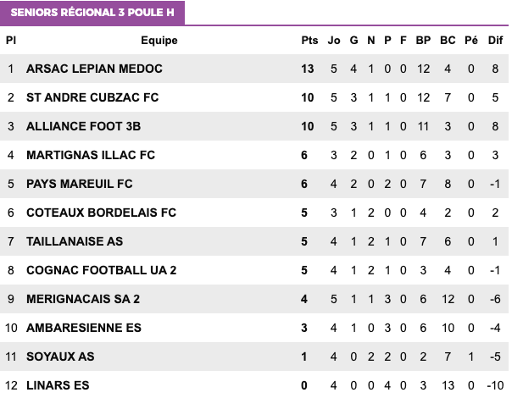Screen dimensions: 512x409
Task: Click the Pl rank column header
Action: coord(11,40)
